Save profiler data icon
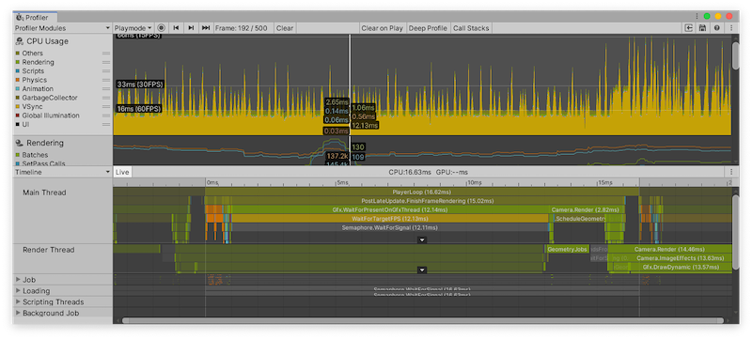Image resolution: width=752 pixels, height=339 pixels. tap(702, 28)
